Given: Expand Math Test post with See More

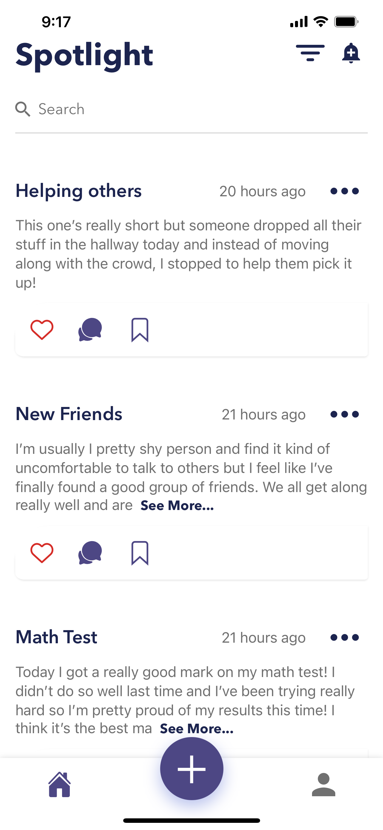Looking at the screenshot, I should coord(197,729).
